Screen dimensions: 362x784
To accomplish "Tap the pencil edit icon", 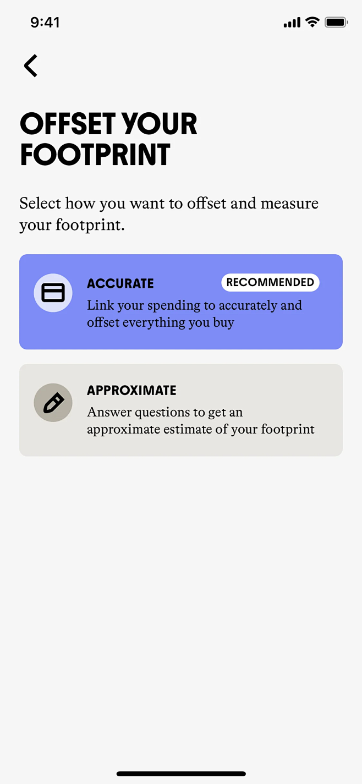I will click(x=53, y=403).
